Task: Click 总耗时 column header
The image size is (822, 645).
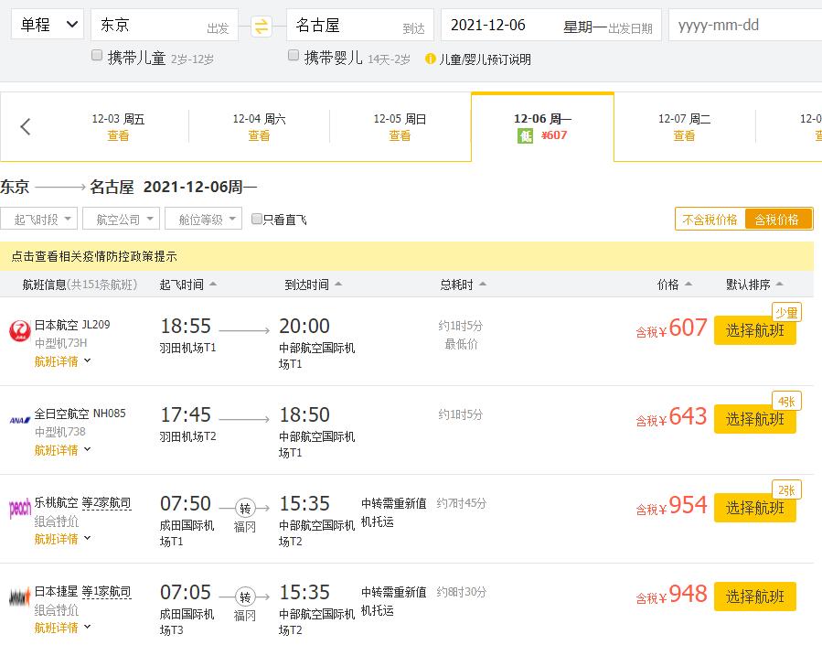Action: tap(456, 285)
